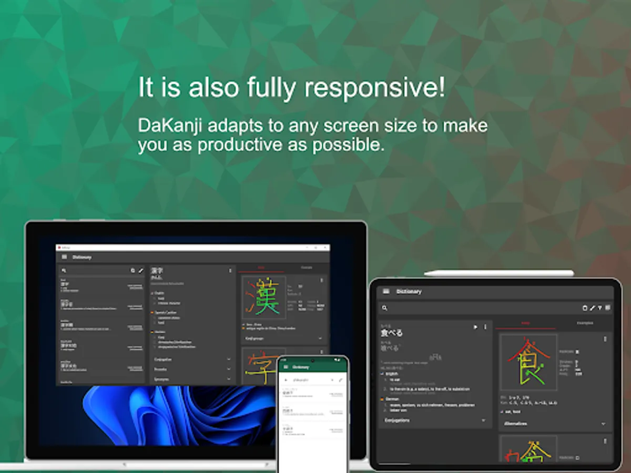The image size is (631, 473).
Task: Expand the Kanji groups section on the laptop
Action: [x=284, y=339]
